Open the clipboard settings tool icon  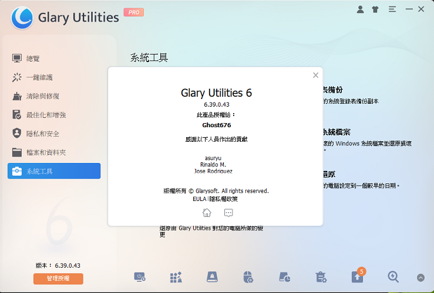click(x=321, y=277)
